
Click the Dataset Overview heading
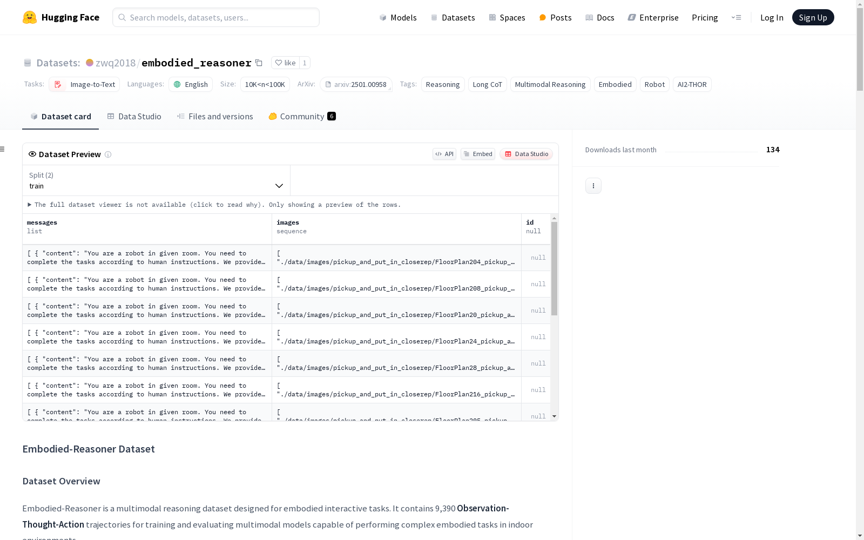[x=61, y=481]
